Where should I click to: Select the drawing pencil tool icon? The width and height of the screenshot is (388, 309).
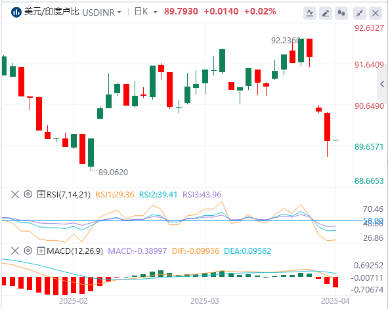[326, 13]
